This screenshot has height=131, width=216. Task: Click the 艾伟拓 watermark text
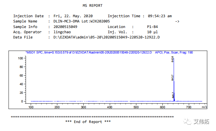[202, 121]
